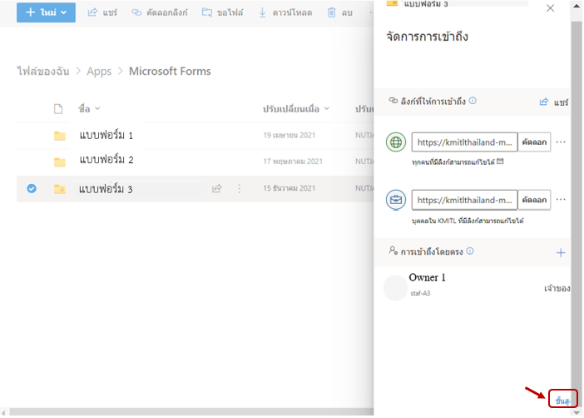Click the แบบฟอร์ม 2 folder icon
This screenshot has height=418, width=584.
click(x=59, y=162)
